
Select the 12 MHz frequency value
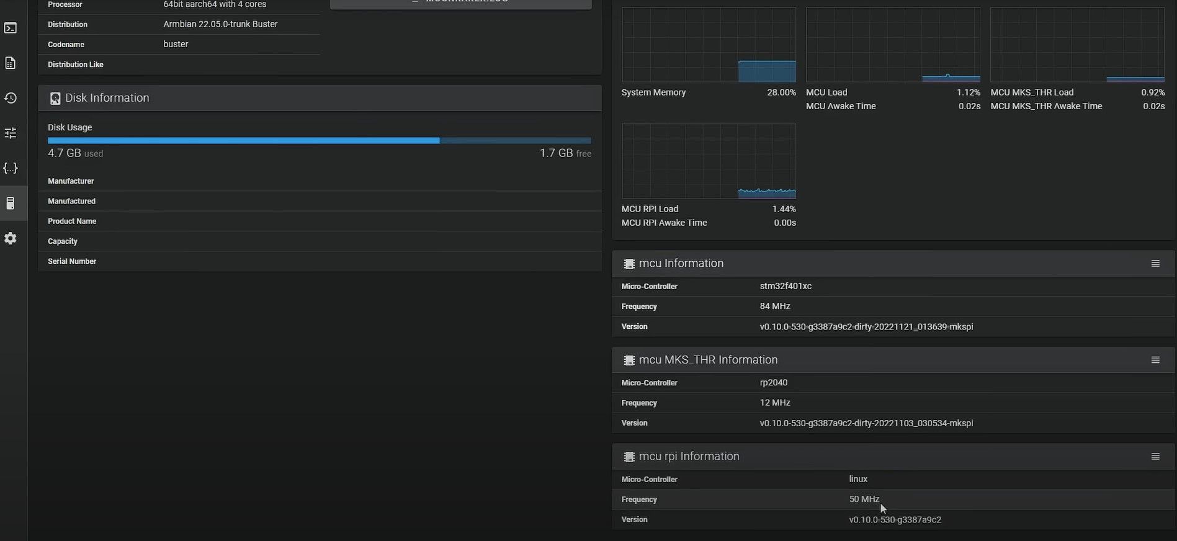pyautogui.click(x=775, y=403)
